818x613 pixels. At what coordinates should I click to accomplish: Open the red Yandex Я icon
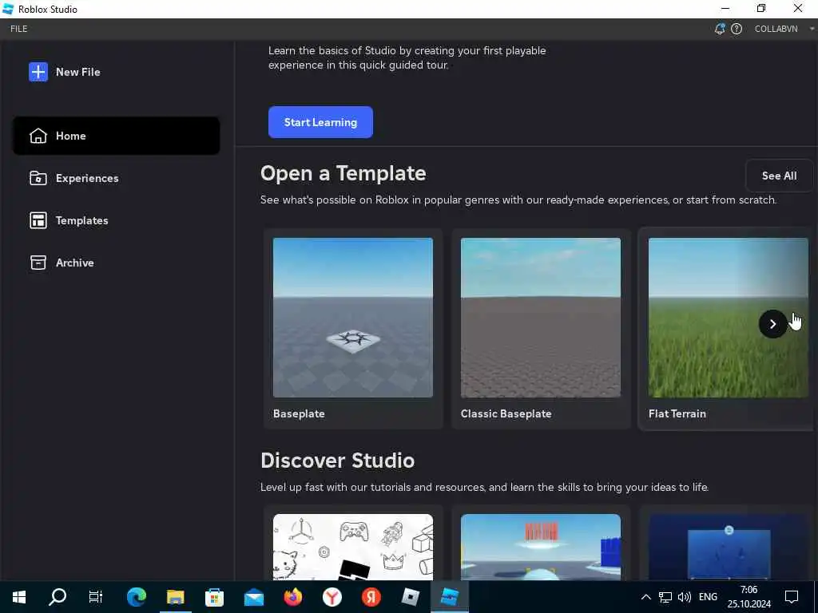pos(371,597)
